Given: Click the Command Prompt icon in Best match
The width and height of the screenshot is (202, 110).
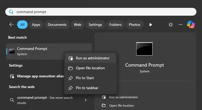Looking at the screenshot, I should pos(12,51).
